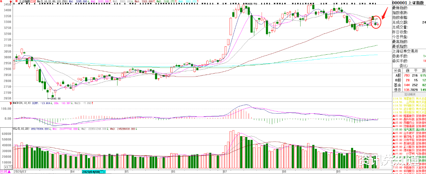The width and height of the screenshot is (426, 174).
Task: Click the highlighted 2020/04/08 date marker
Action: (x=94, y=172)
